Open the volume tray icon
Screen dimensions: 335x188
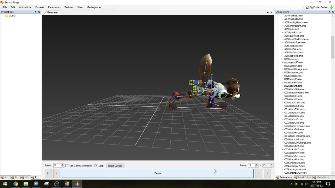point(307,184)
